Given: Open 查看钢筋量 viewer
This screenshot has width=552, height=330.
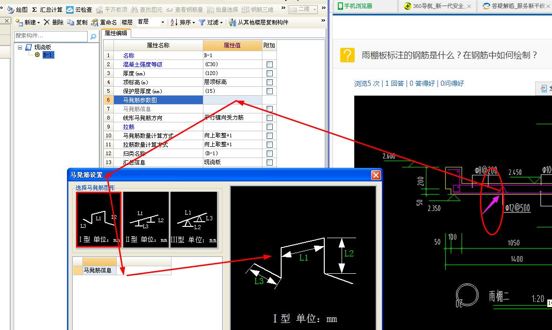Looking at the screenshot, I should click(x=185, y=9).
